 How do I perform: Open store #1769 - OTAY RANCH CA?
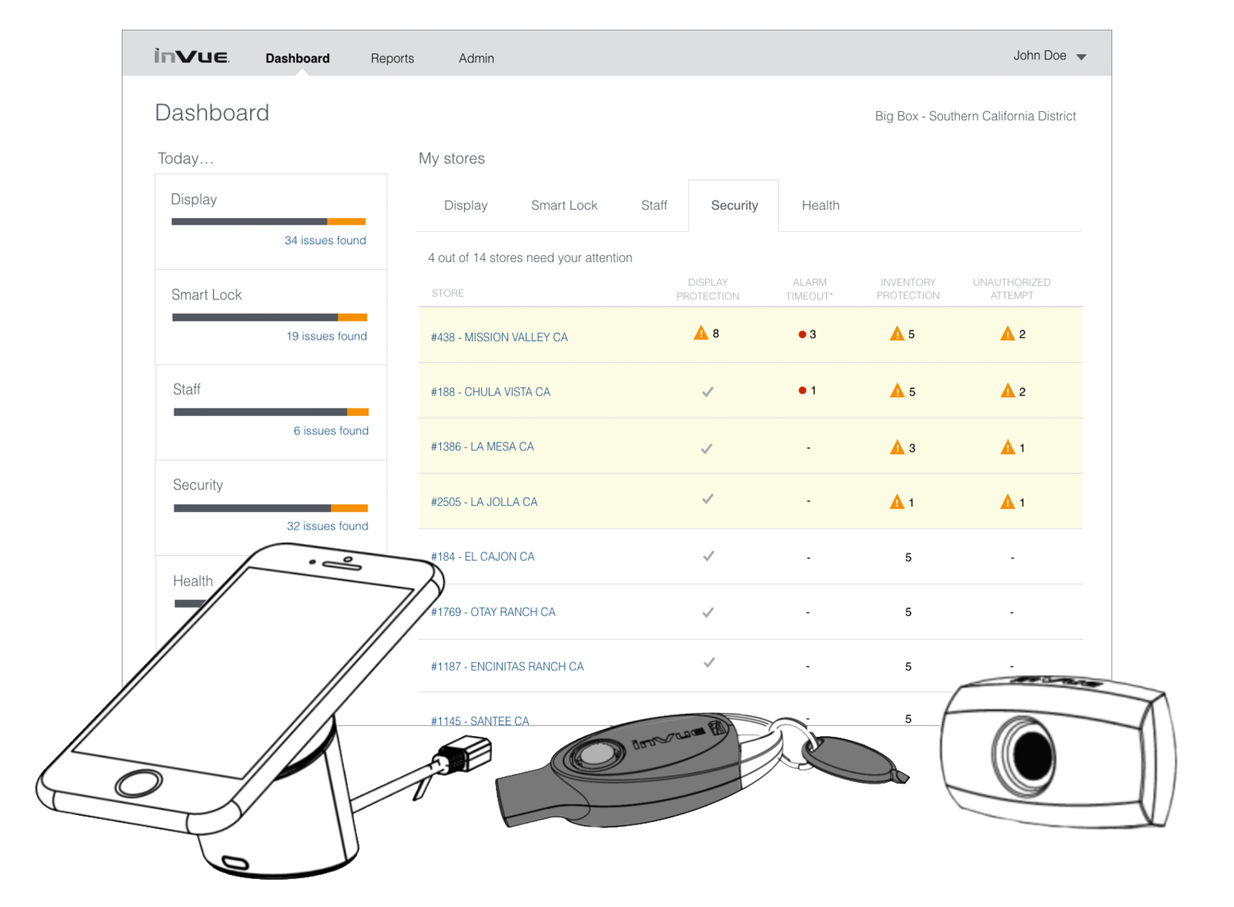point(493,612)
